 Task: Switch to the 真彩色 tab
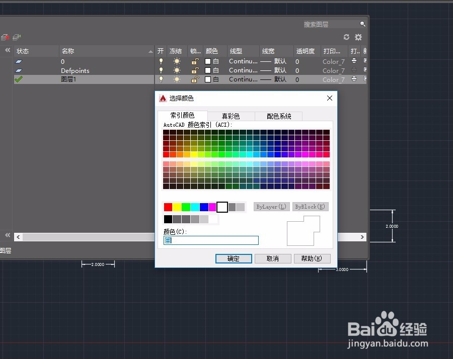[231, 116]
